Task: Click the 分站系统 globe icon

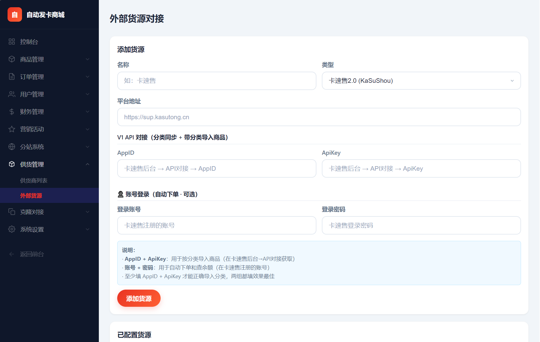Action: [12, 147]
